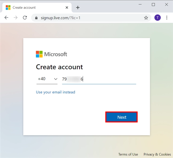Open the Privacy & Cookies link
Viewport: 173px width, 158px height.
(157, 154)
